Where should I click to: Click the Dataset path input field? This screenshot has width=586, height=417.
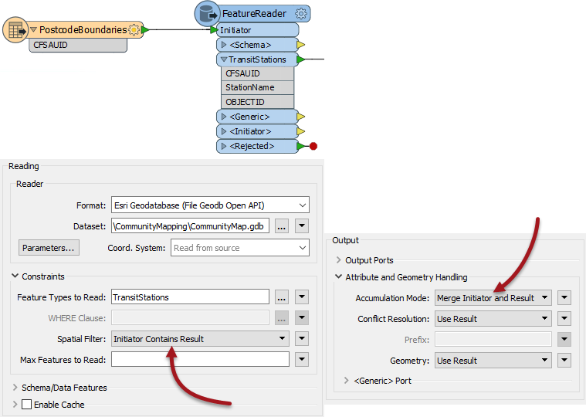click(190, 226)
